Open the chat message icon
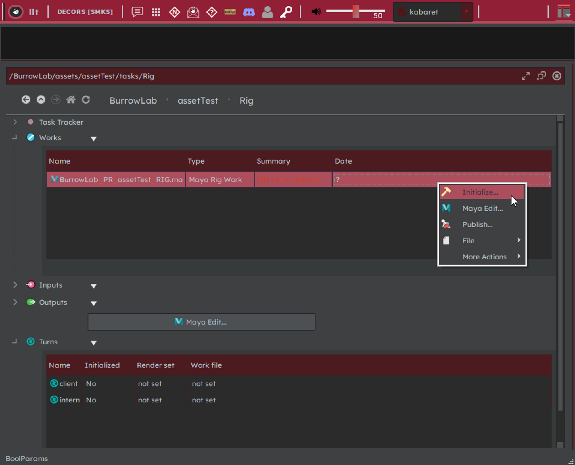Screen dimensions: 575x465 pyautogui.click(x=137, y=12)
